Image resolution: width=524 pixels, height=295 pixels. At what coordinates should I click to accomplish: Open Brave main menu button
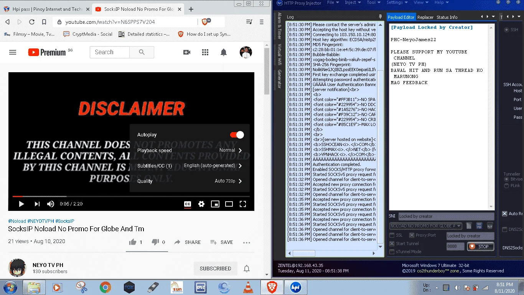click(x=262, y=22)
